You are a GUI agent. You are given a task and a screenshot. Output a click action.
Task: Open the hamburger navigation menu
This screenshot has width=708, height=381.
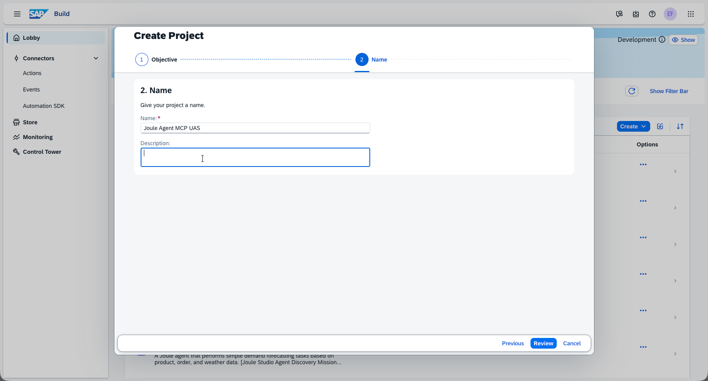click(17, 14)
